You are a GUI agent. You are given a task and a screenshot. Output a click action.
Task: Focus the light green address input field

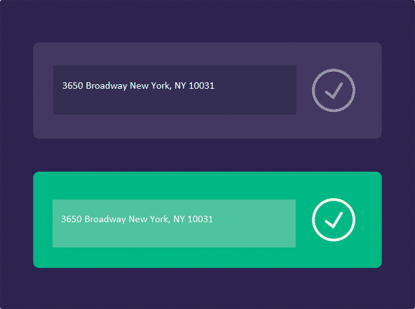point(174,223)
